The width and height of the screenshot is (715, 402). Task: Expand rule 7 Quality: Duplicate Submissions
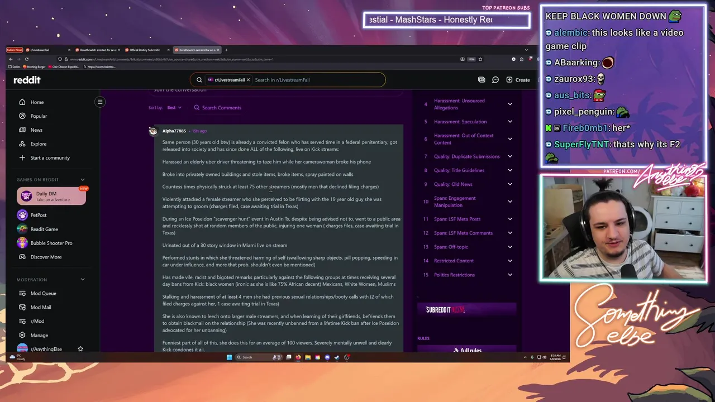(x=510, y=156)
